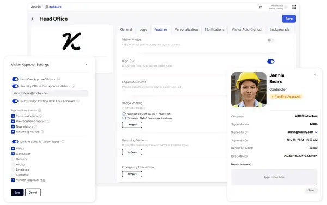Viewport: 327px width, 205px height.
Task: Enable the Visitor Photos toggle
Action: (x=270, y=40)
